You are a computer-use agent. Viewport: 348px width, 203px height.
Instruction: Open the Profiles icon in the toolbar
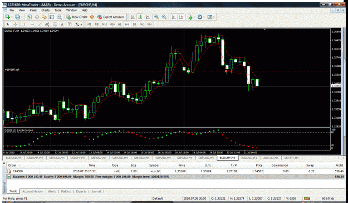pos(17,17)
